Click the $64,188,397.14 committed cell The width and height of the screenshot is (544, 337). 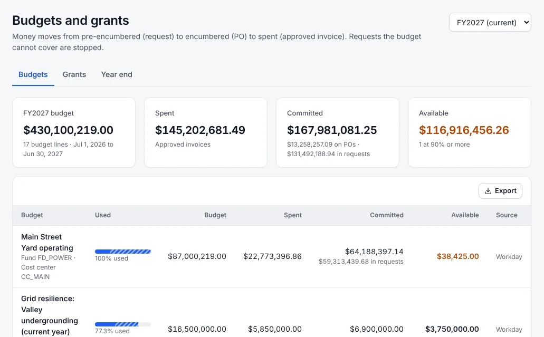pyautogui.click(x=374, y=252)
